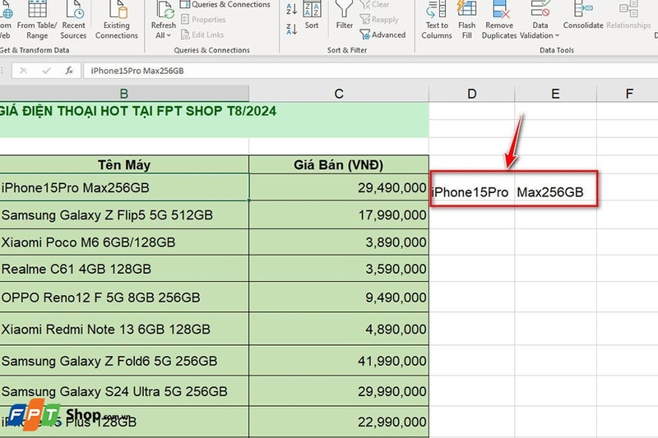Select price cell 22,990,000
The image size is (658, 438).
pyautogui.click(x=339, y=422)
